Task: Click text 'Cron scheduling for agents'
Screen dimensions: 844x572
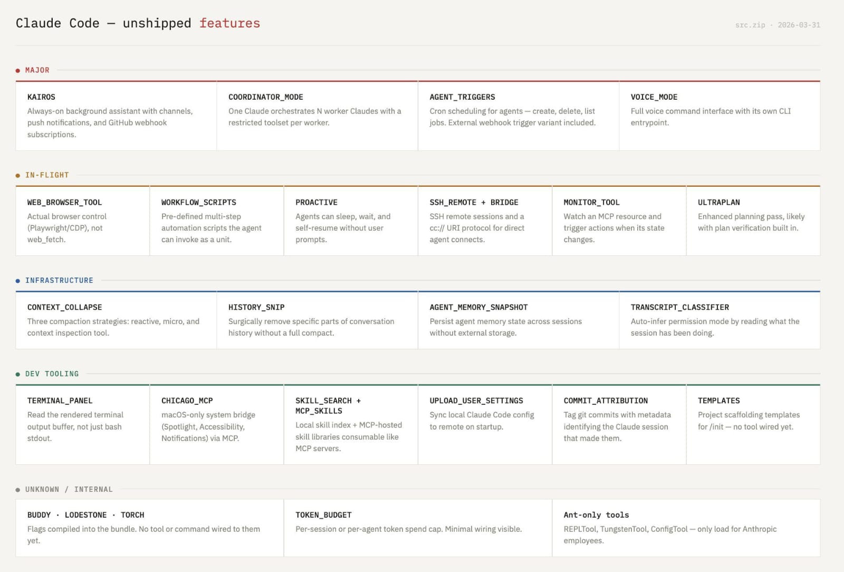Action: 476,111
